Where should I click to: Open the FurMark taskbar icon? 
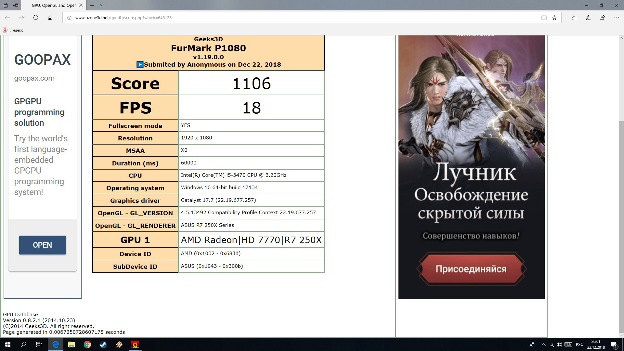pyautogui.click(x=135, y=344)
